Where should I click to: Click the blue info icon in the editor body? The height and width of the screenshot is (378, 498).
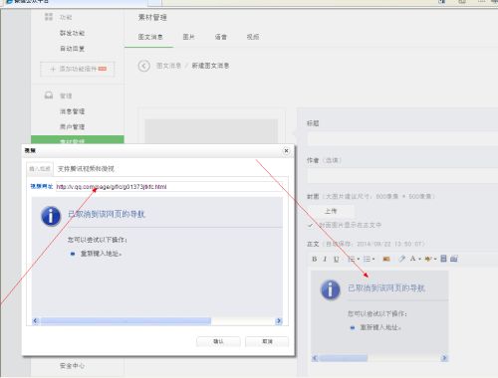[x=331, y=289]
